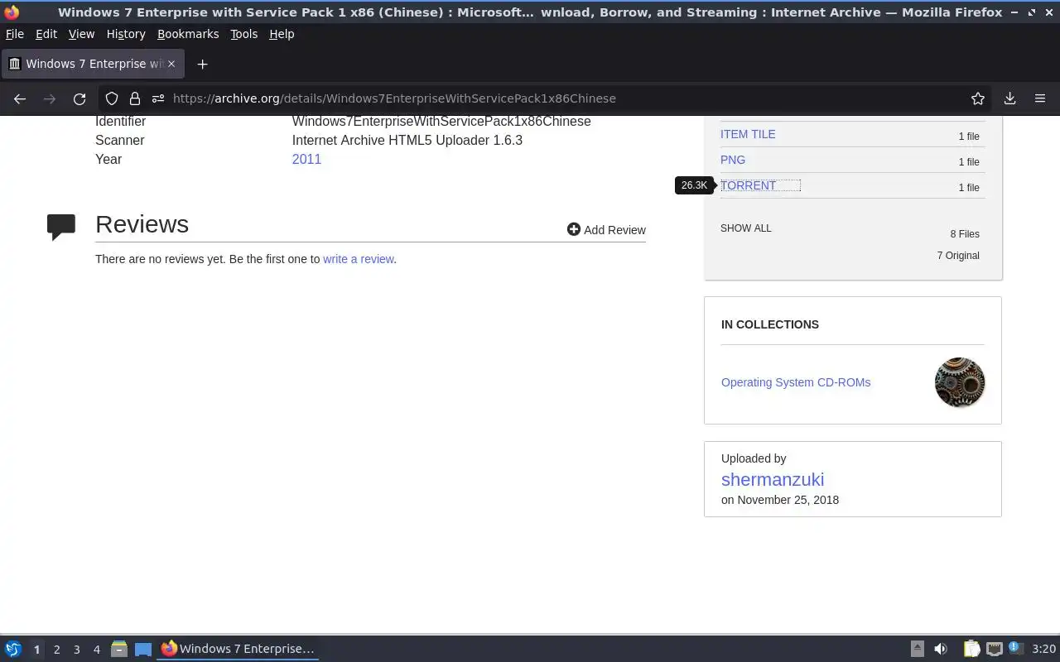
Task: Open the volume speaker icon in the tray
Action: coord(941,649)
